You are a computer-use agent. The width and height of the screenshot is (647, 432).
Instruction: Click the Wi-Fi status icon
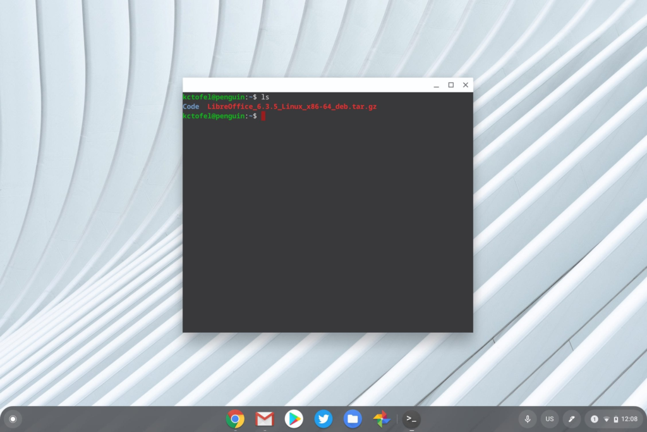[607, 419]
